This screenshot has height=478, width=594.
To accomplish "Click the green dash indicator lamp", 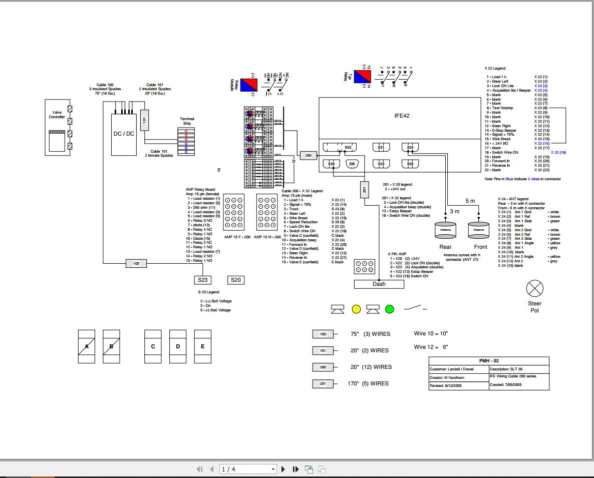I will (389, 309).
